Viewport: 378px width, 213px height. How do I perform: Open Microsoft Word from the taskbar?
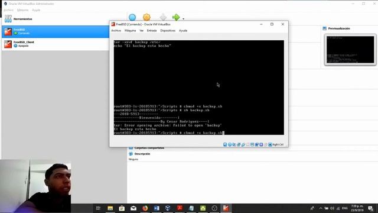(x=157, y=208)
